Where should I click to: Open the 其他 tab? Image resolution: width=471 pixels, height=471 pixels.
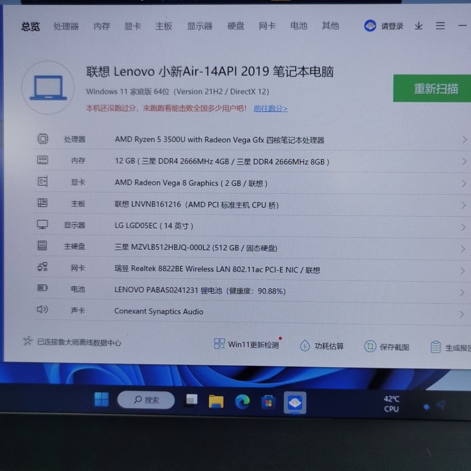pyautogui.click(x=330, y=26)
